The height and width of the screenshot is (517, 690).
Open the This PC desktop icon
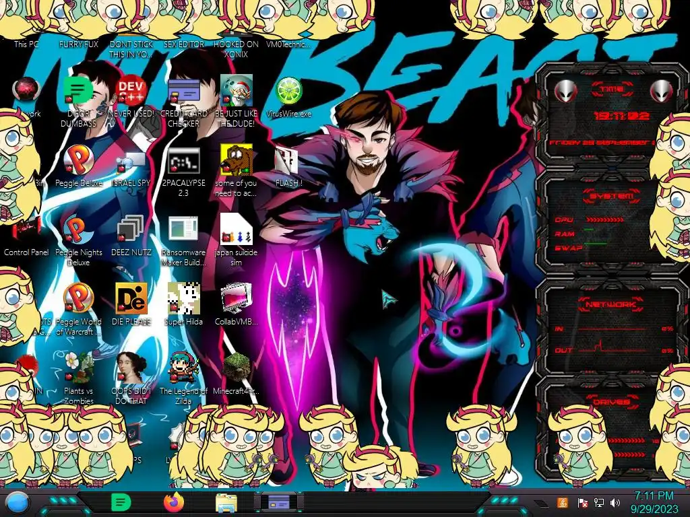(26, 44)
